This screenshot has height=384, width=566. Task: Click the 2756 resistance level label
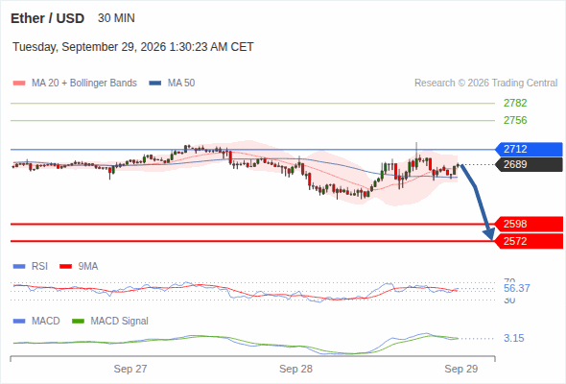(x=515, y=120)
